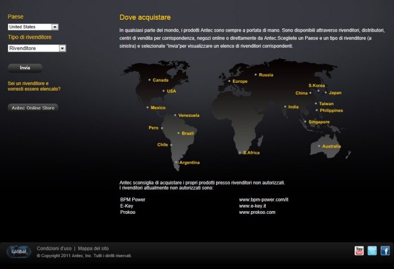The width and height of the screenshot is (394, 269).
Task: Click www.e-key.it address
Action: point(253,206)
